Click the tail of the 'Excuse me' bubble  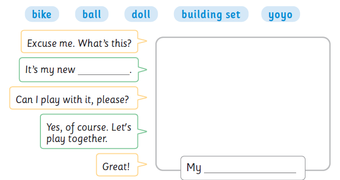[x=142, y=41]
